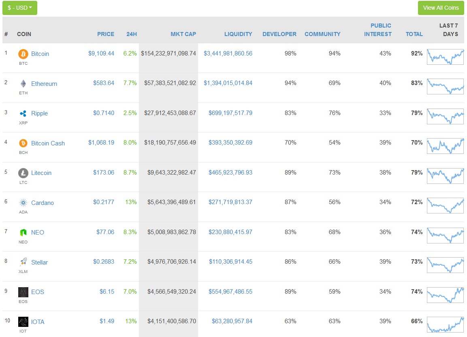This screenshot has width=467, height=337.
Task: Select the EOS logo icon
Action: [x=23, y=292]
